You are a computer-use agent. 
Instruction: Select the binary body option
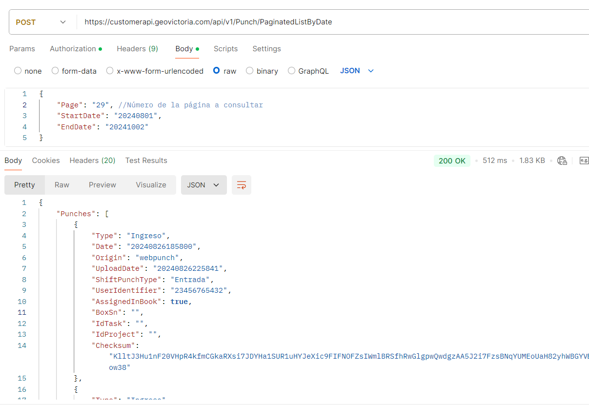point(250,71)
